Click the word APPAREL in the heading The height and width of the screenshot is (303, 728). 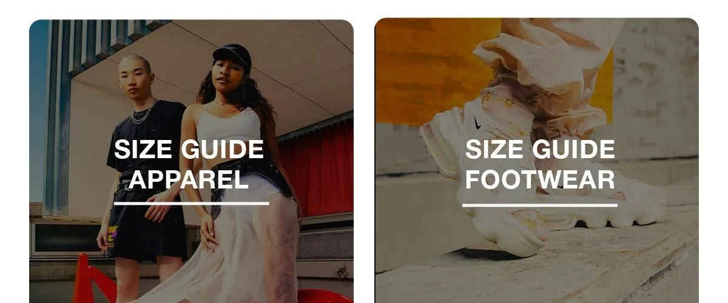click(189, 179)
